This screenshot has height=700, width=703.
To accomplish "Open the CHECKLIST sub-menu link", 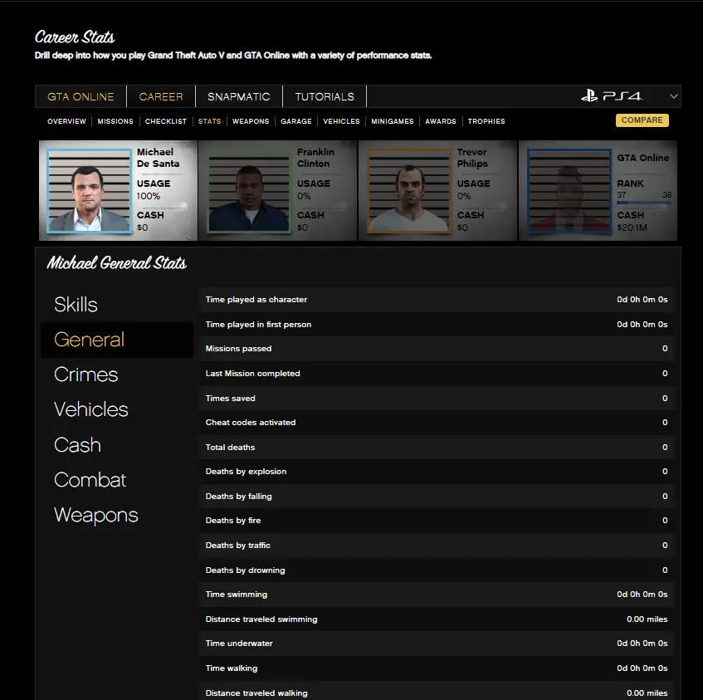I will tap(166, 121).
